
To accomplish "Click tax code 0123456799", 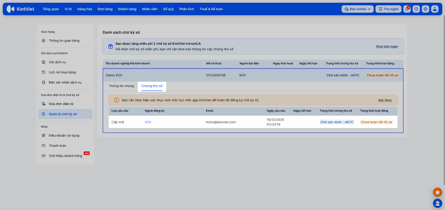I will click(216, 75).
